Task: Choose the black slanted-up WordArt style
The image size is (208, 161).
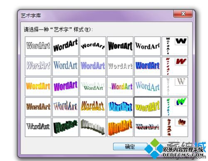Action: click(65, 46)
